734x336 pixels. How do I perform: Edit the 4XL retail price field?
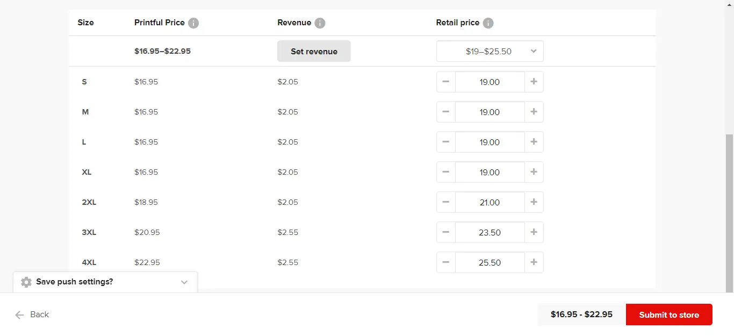(490, 262)
